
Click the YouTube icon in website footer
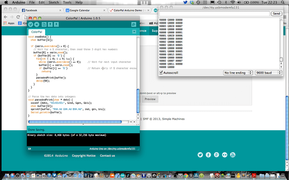[233, 155]
